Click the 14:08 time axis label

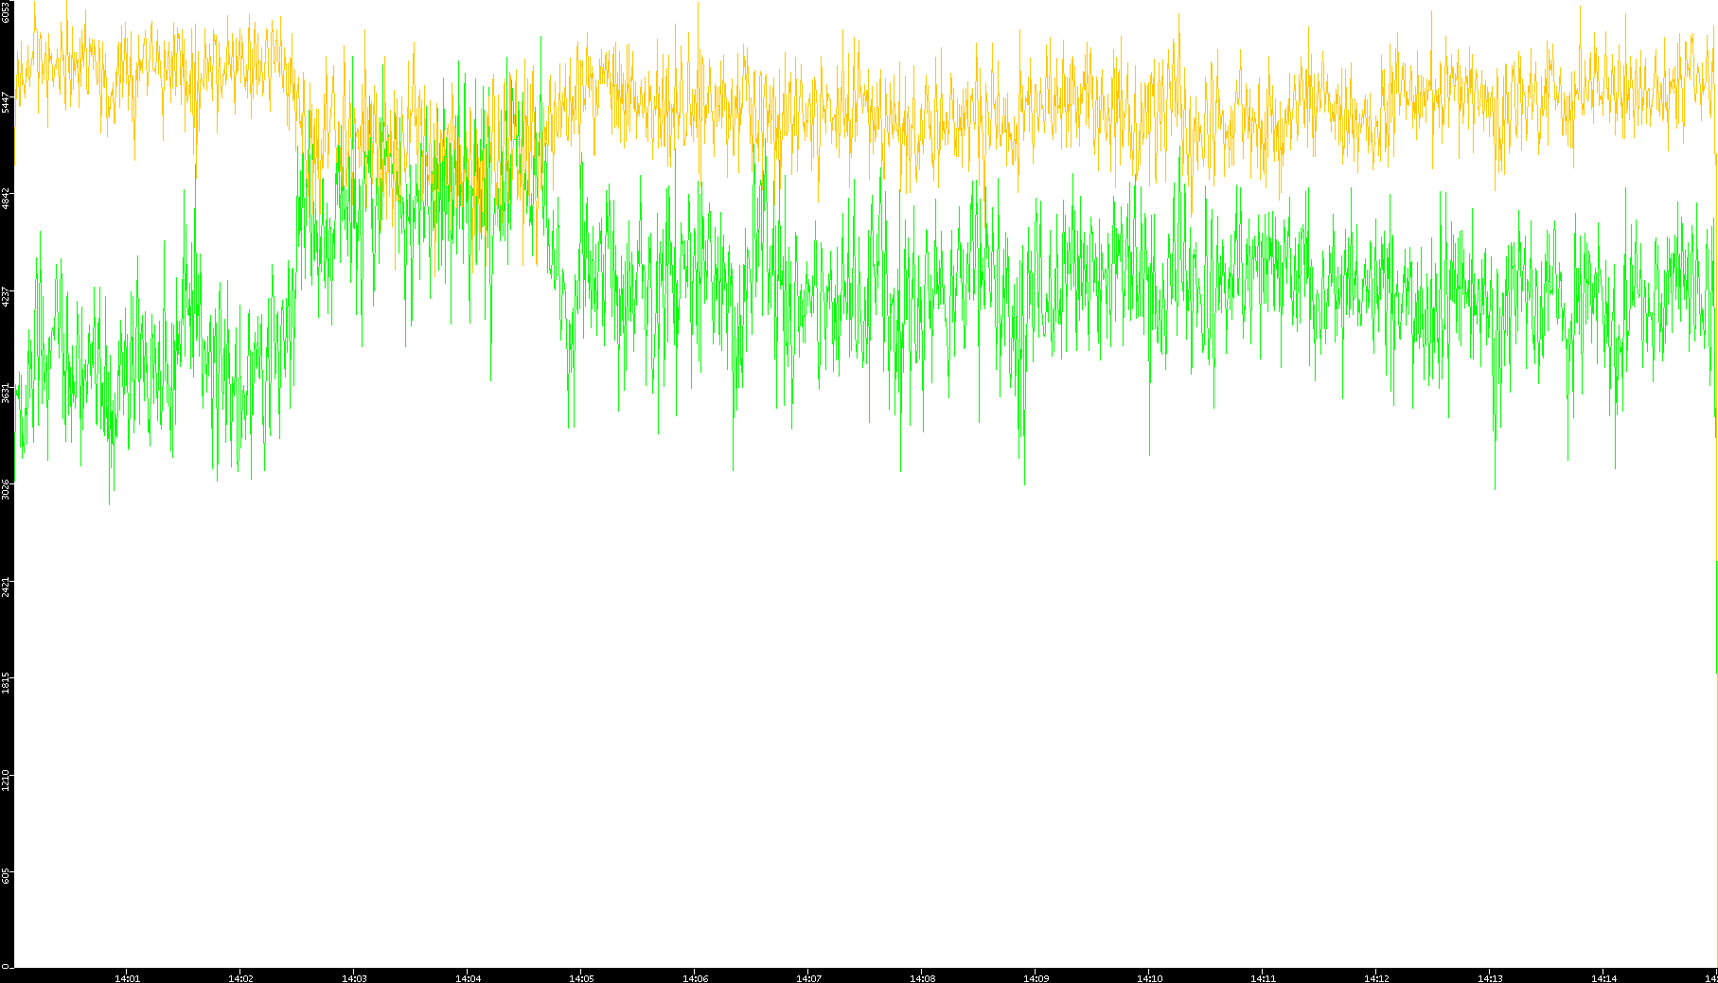922,978
